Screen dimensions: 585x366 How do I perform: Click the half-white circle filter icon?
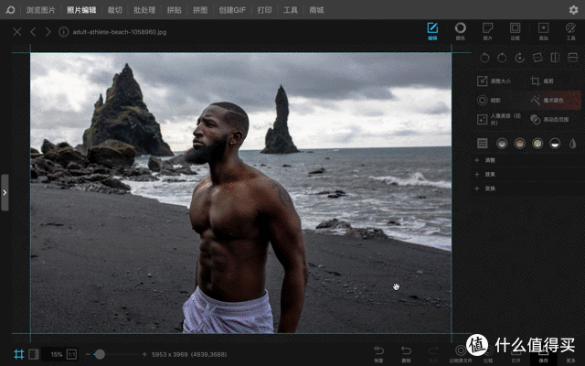(x=555, y=143)
